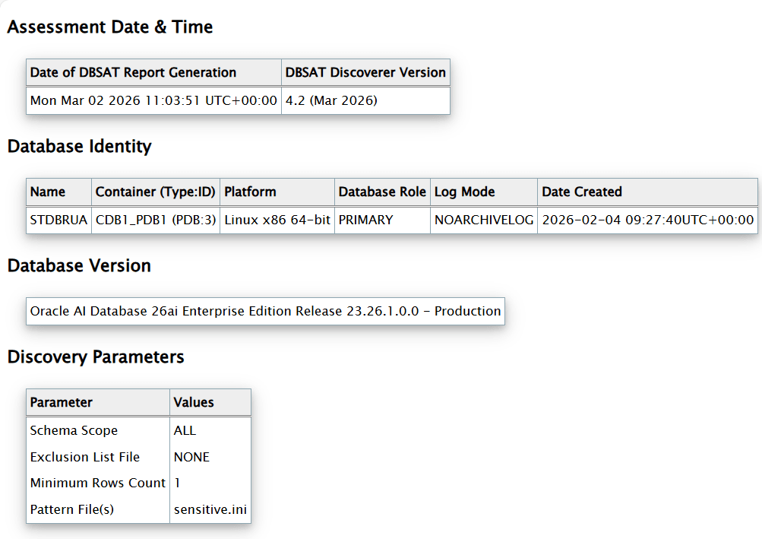The width and height of the screenshot is (762, 539).
Task: Select the Container (Type:ID) column header
Action: [156, 192]
